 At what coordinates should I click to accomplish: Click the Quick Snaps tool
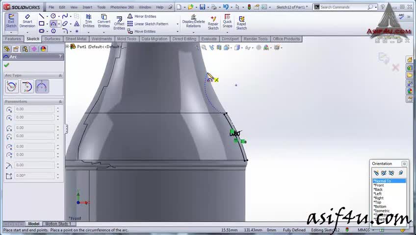click(227, 21)
